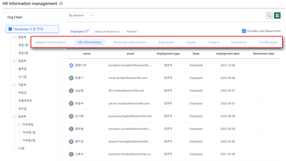This screenshot has height=161, width=286.
Task: Select 영업1팀 in the org chart
Action: [23, 45]
